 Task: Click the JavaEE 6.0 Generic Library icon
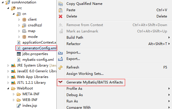tap(13, 71)
